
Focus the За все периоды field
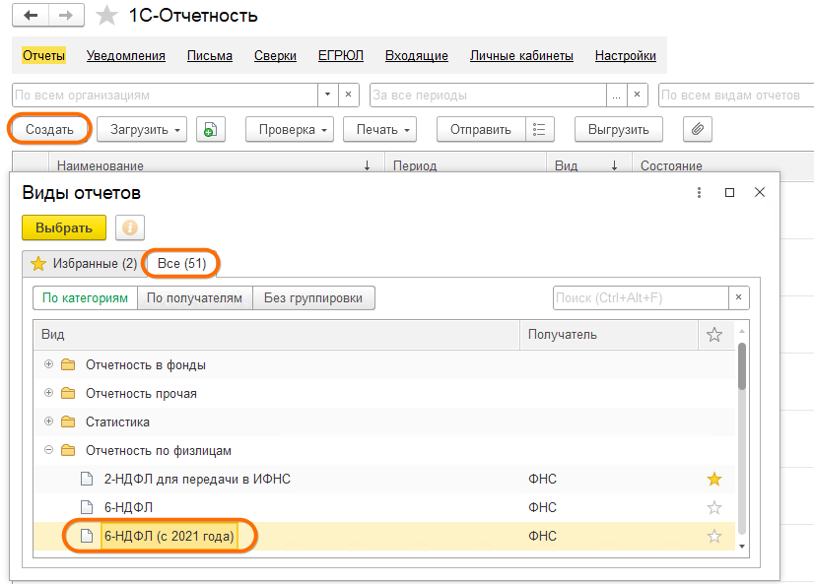click(488, 95)
